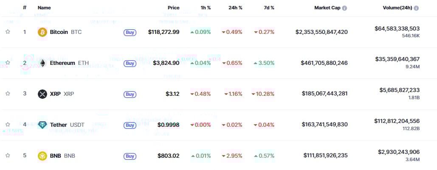Click the Bitcoin coin logo icon
Screen dimensions: 437x170
point(42,32)
